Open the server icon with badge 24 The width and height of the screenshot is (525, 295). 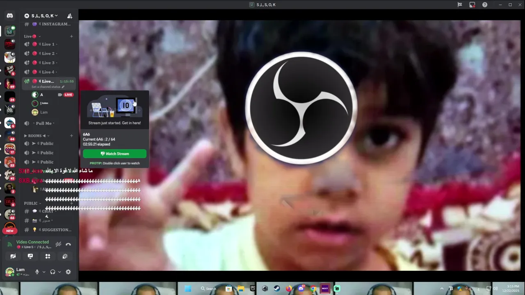click(x=10, y=97)
